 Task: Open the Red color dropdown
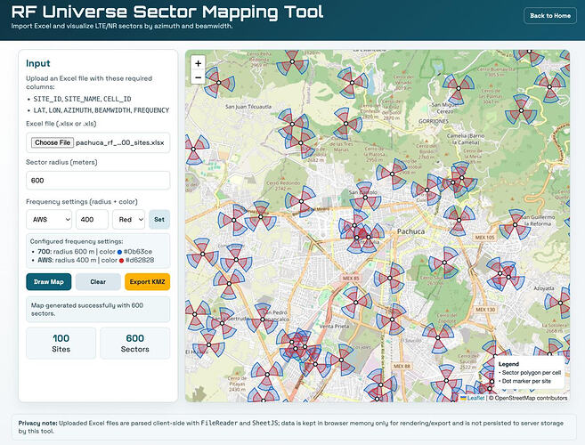point(129,219)
